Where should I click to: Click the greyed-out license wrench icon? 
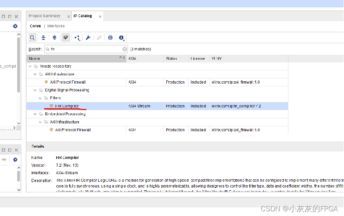pyautogui.click(x=99, y=37)
